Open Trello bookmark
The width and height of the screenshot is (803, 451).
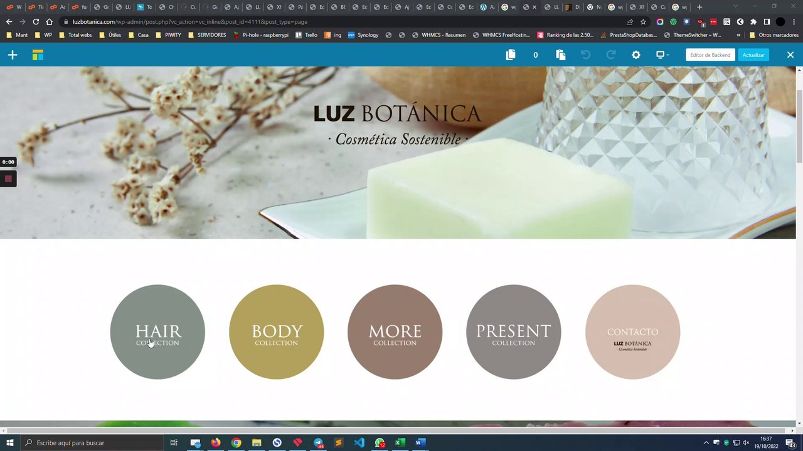point(306,35)
